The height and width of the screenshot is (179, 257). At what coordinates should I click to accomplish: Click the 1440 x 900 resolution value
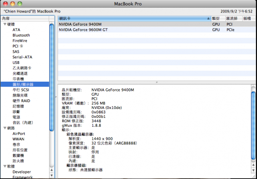(102, 139)
